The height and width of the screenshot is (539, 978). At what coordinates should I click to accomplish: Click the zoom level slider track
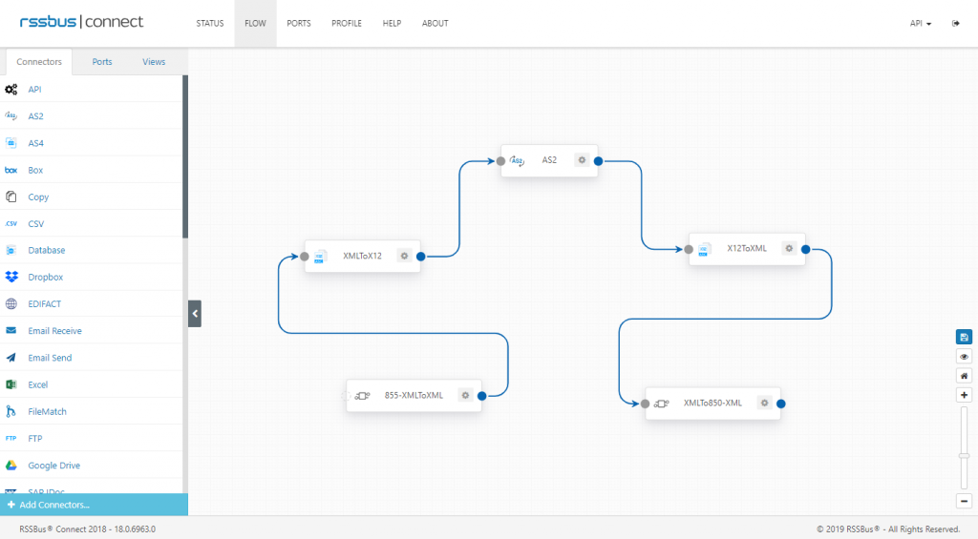point(964,448)
